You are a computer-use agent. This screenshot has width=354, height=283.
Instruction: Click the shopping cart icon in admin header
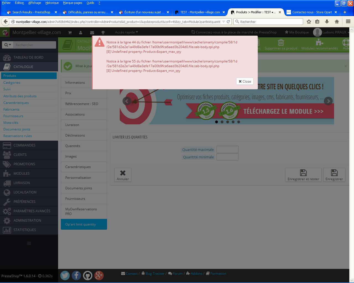70,32
